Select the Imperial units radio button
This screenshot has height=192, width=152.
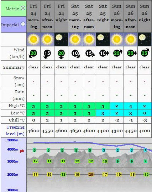(x=23, y=24)
